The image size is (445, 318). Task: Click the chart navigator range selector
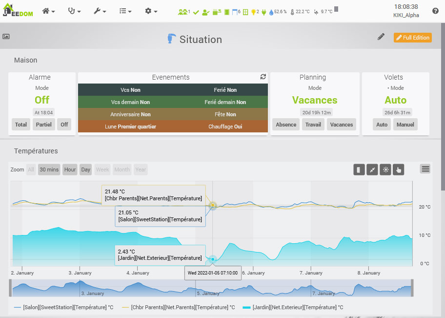point(211,288)
